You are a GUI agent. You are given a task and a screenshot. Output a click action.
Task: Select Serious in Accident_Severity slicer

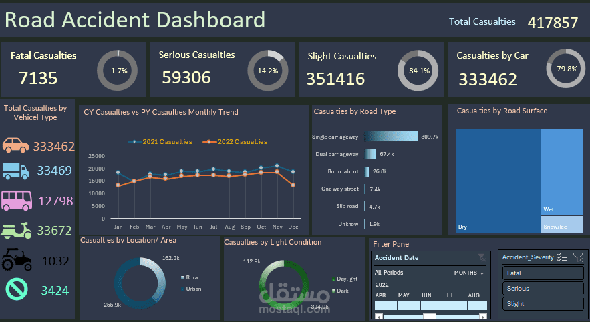tap(543, 289)
